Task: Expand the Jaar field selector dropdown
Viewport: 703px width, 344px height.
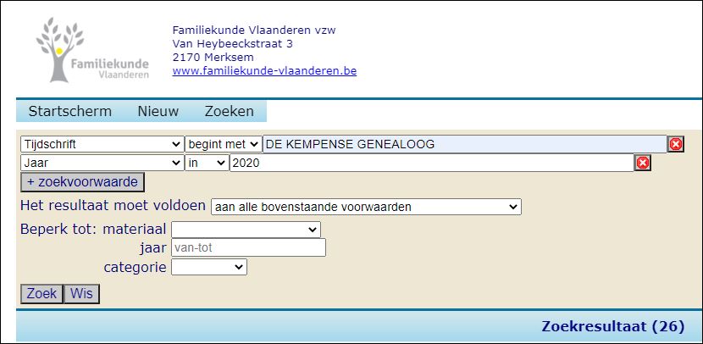Action: pyautogui.click(x=102, y=163)
